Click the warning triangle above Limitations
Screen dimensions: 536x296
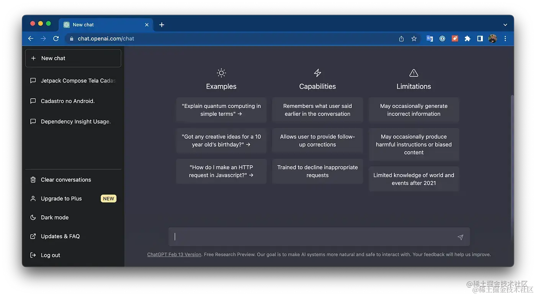[x=414, y=73]
